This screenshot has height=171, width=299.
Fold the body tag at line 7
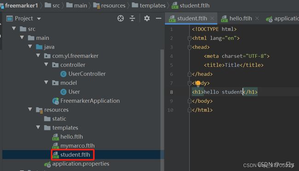point(190,83)
